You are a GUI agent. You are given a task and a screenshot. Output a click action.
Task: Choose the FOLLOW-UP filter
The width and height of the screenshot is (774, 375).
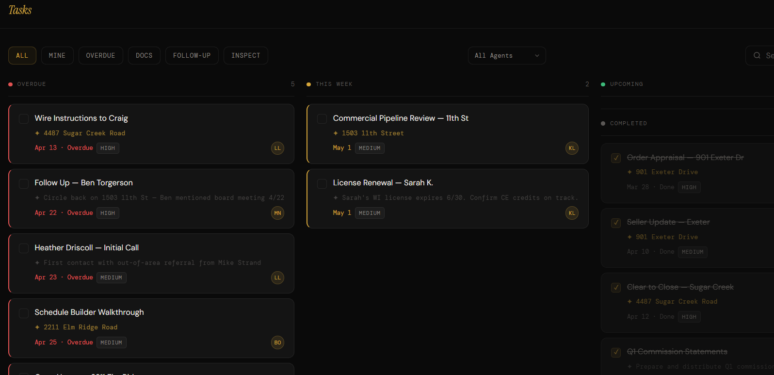192,56
